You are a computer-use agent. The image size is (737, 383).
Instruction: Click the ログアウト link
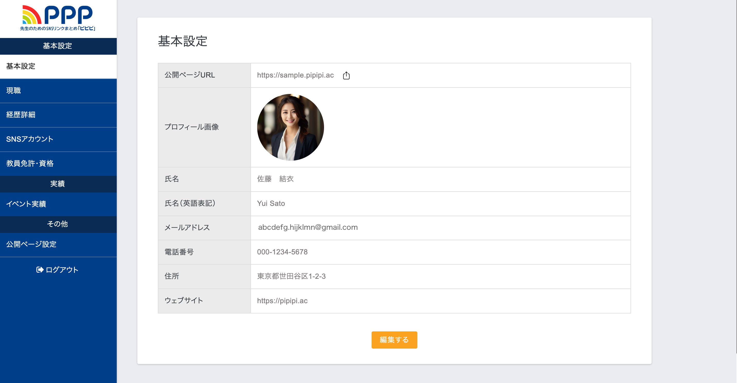(x=61, y=270)
